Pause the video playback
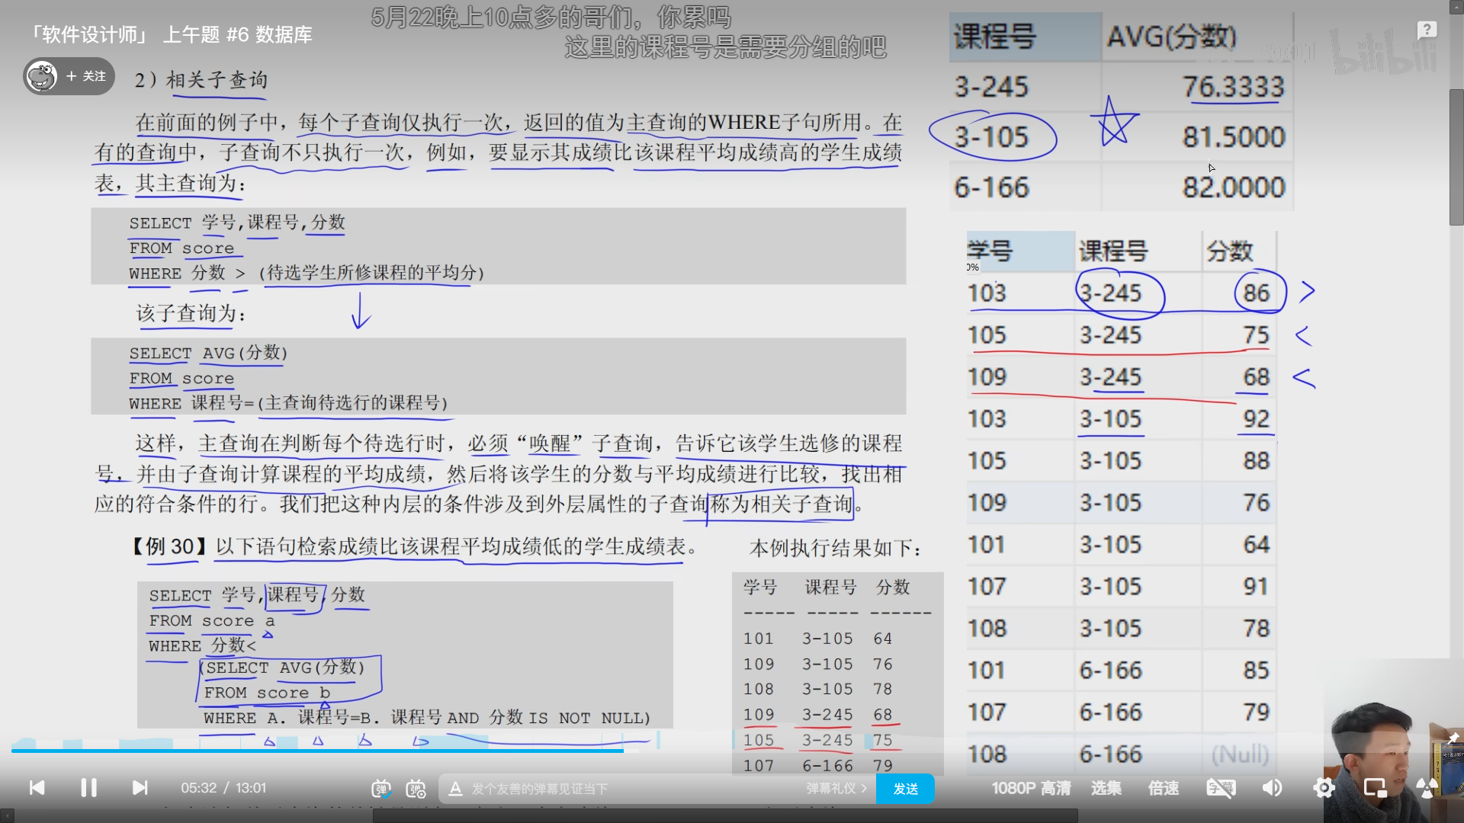Image resolution: width=1464 pixels, height=823 pixels. pyautogui.click(x=88, y=788)
